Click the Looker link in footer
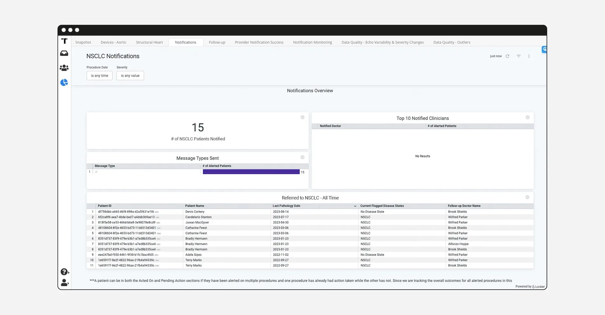The image size is (605, 315). coord(539,286)
